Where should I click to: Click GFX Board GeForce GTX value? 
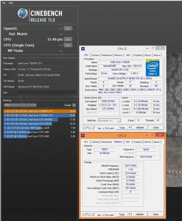46,87
